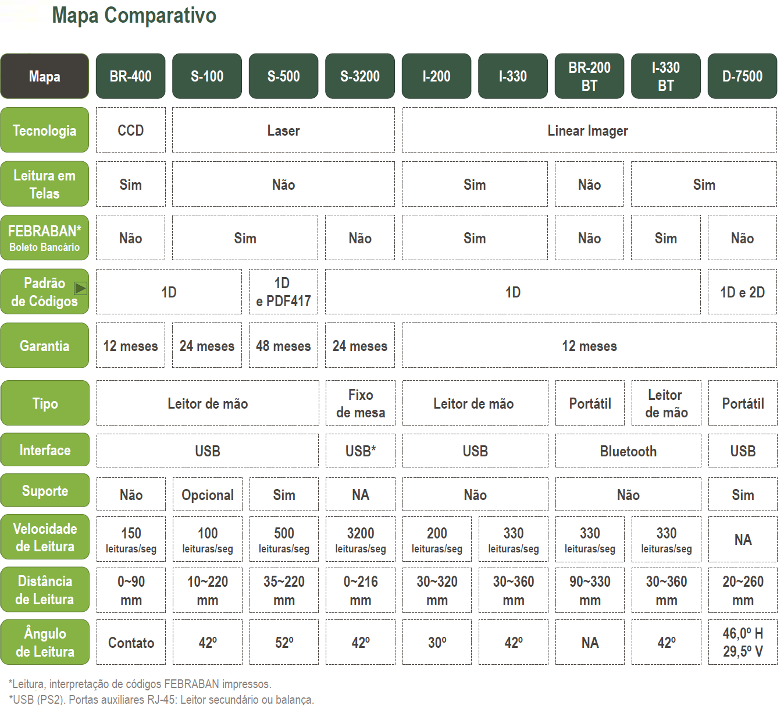The image size is (784, 716).
Task: Select the S-3200 model header
Action: coord(360,76)
